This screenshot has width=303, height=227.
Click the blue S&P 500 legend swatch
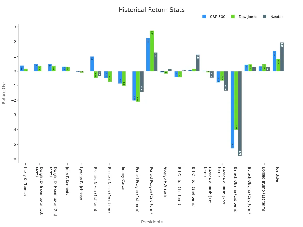[x=204, y=17]
